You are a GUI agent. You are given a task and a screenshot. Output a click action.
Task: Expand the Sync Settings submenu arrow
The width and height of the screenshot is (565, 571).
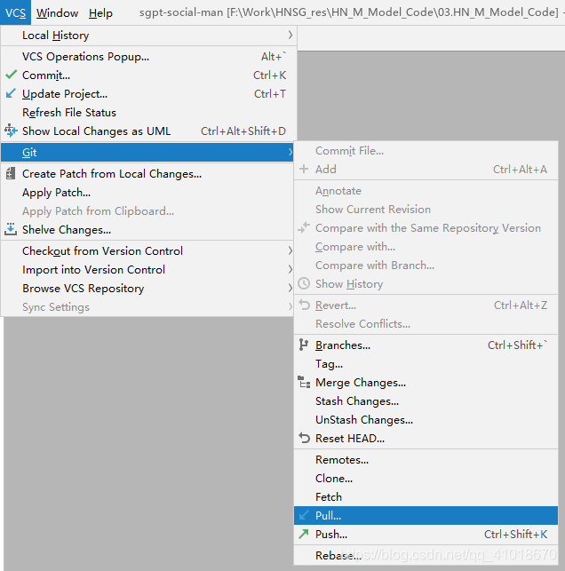coord(290,306)
